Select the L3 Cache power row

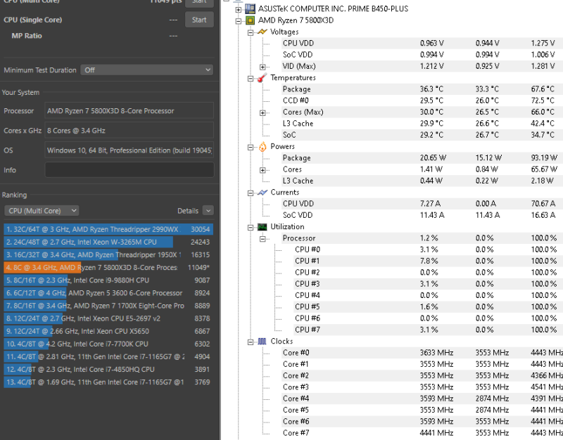(422, 181)
